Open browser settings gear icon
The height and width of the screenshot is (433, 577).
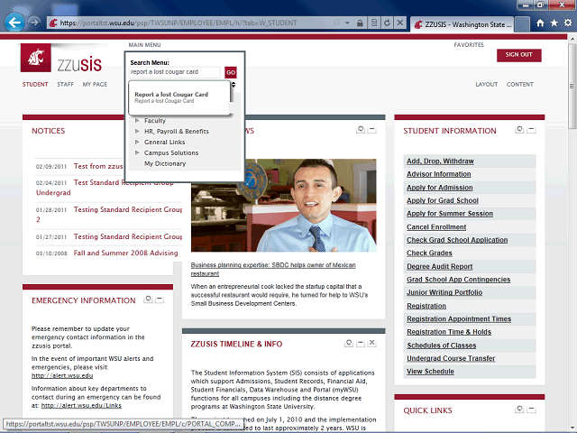568,23
